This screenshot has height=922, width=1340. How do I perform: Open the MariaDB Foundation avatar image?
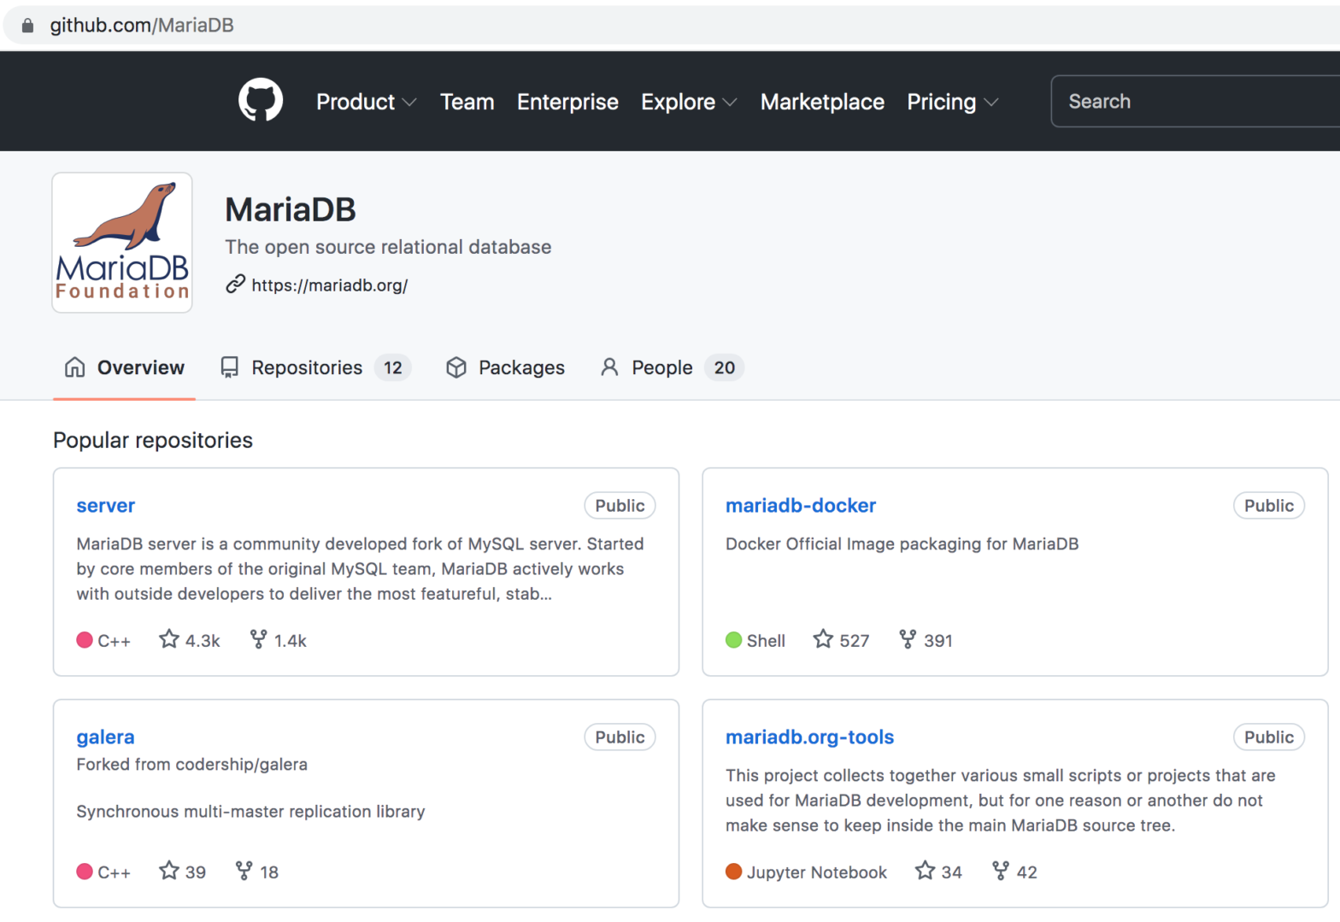(x=122, y=243)
